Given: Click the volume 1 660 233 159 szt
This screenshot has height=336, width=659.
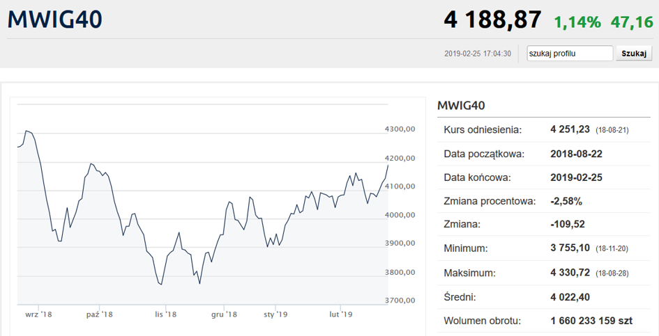Looking at the screenshot, I should [x=591, y=321].
